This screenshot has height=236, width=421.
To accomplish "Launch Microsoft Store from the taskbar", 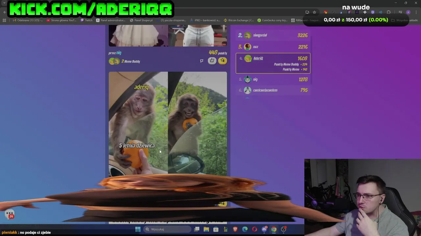I will [216, 229].
